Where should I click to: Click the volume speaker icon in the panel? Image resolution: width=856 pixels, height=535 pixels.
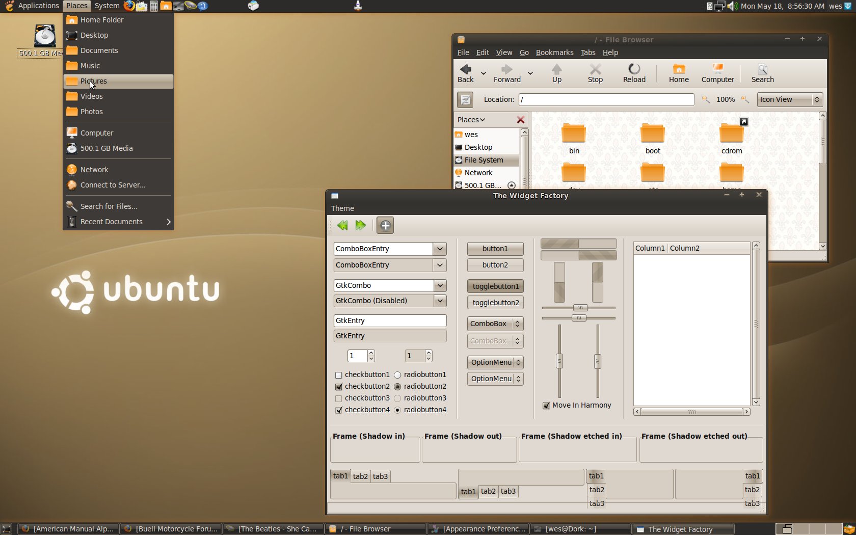pyautogui.click(x=732, y=6)
